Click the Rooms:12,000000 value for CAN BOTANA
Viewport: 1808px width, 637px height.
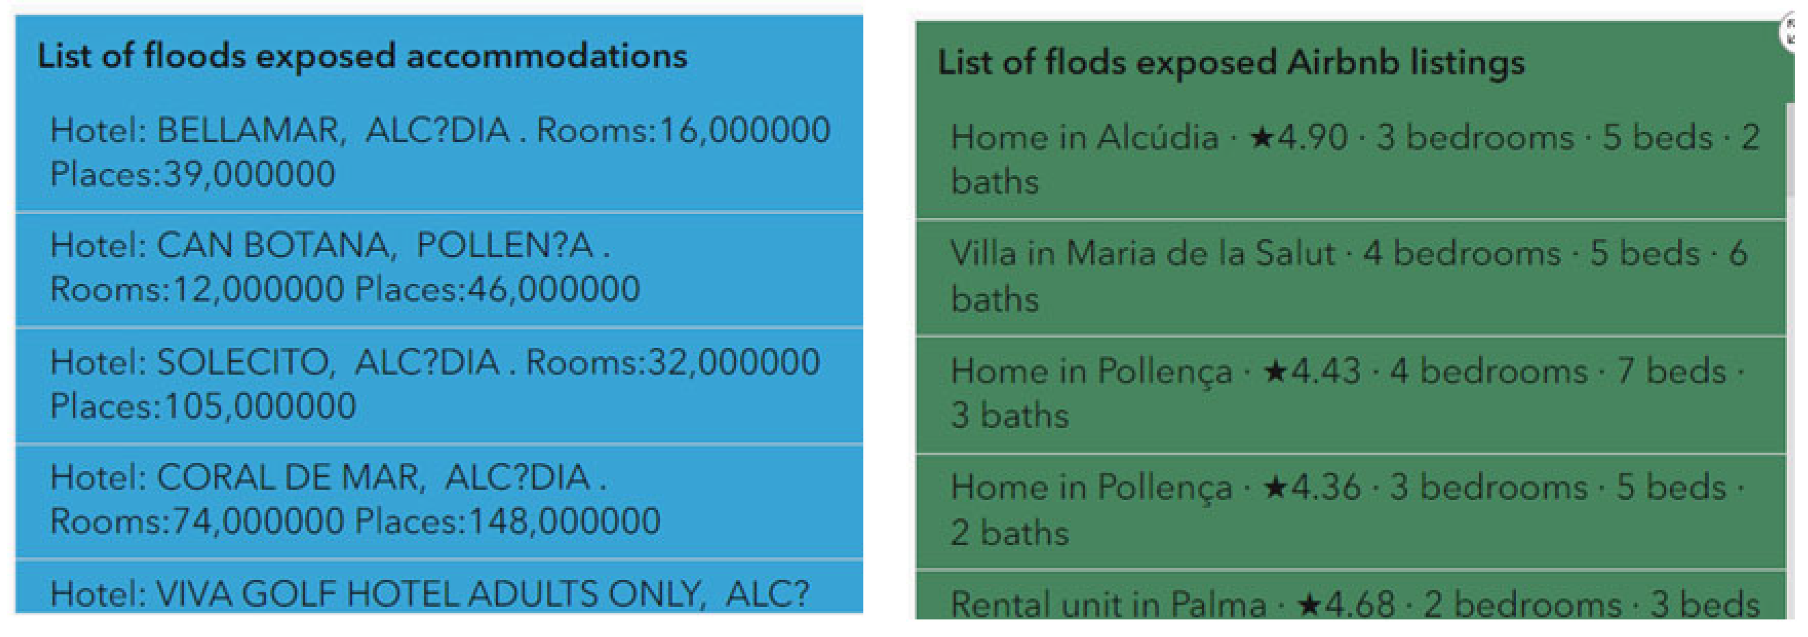coord(198,289)
